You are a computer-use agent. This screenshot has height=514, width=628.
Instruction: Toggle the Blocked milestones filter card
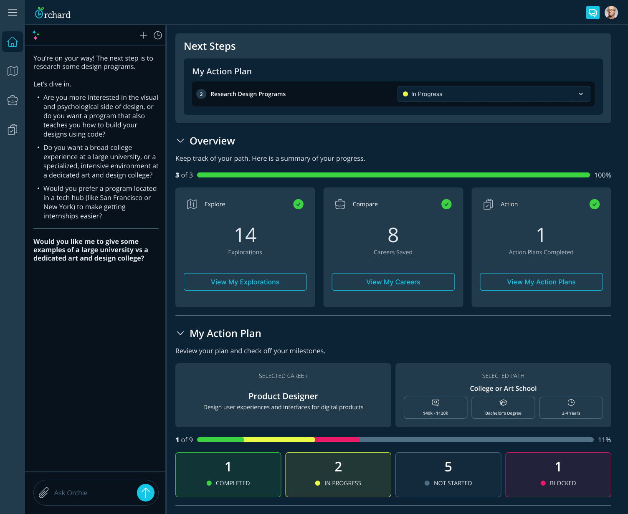pos(558,474)
